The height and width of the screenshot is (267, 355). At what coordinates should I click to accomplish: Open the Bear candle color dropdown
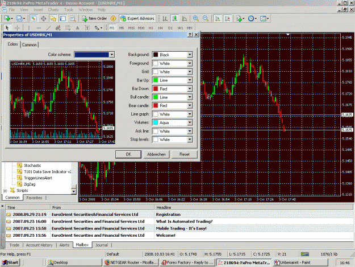pos(190,105)
